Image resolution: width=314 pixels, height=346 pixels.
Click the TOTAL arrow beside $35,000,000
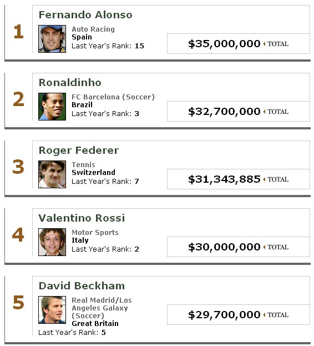pyautogui.click(x=264, y=44)
